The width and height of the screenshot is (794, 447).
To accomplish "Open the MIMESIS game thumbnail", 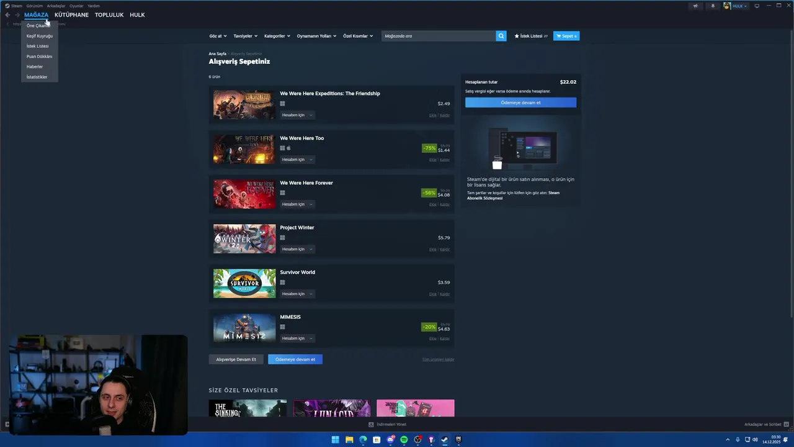I will 244,328.
